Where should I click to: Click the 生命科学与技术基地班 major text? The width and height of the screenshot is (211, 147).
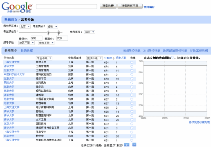coord(49,140)
